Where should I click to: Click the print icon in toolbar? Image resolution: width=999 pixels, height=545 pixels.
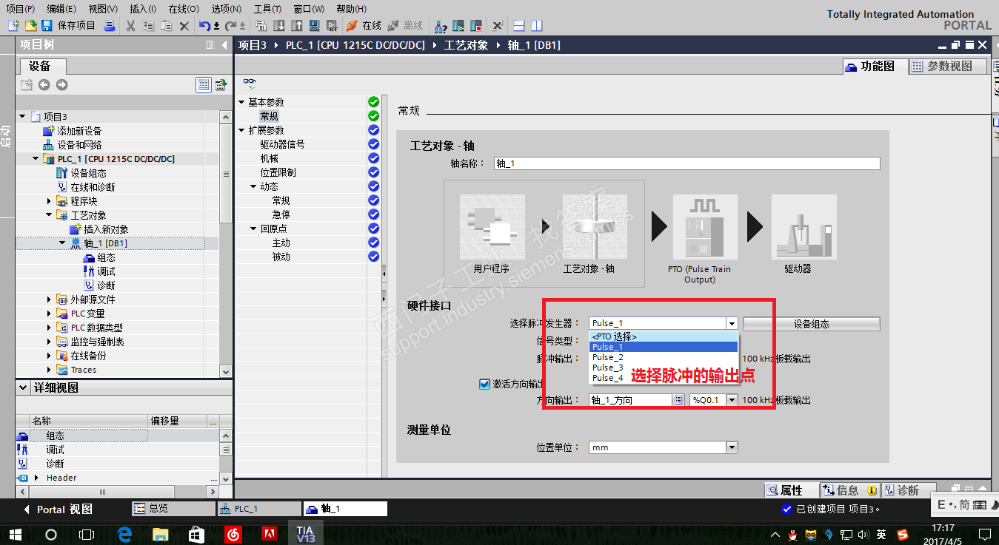tap(110, 26)
